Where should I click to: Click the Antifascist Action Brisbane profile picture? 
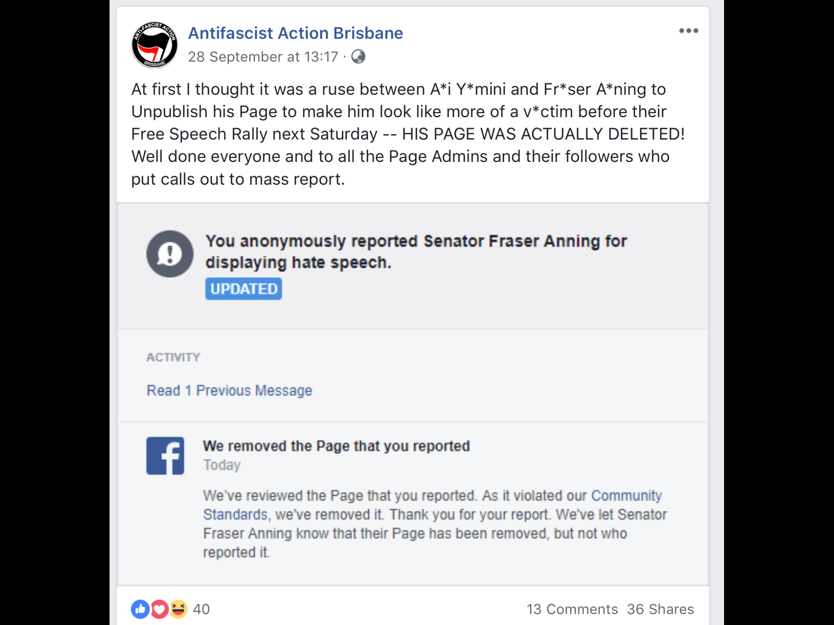pyautogui.click(x=154, y=45)
